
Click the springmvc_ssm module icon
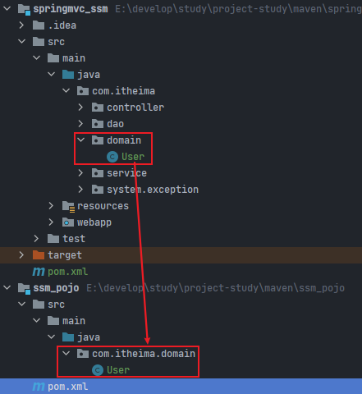point(24,9)
